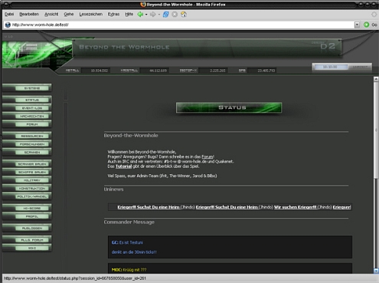Follow the Tutorial link in welcome text
The height and width of the screenshot is (283, 379).
pyautogui.click(x=123, y=166)
